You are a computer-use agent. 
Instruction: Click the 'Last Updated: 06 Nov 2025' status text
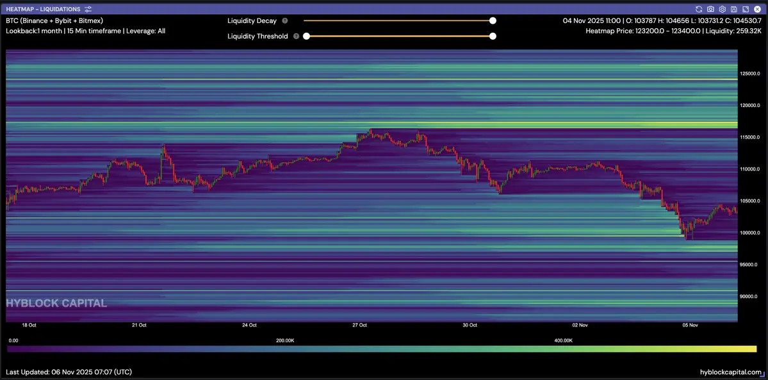click(69, 372)
